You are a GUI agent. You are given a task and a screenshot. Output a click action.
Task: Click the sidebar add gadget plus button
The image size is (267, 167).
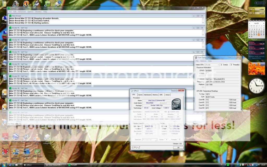click(x=257, y=3)
